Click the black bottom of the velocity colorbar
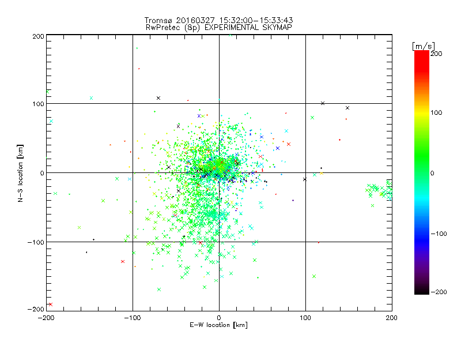Viewport: 461px width, 346px height. click(x=422, y=290)
